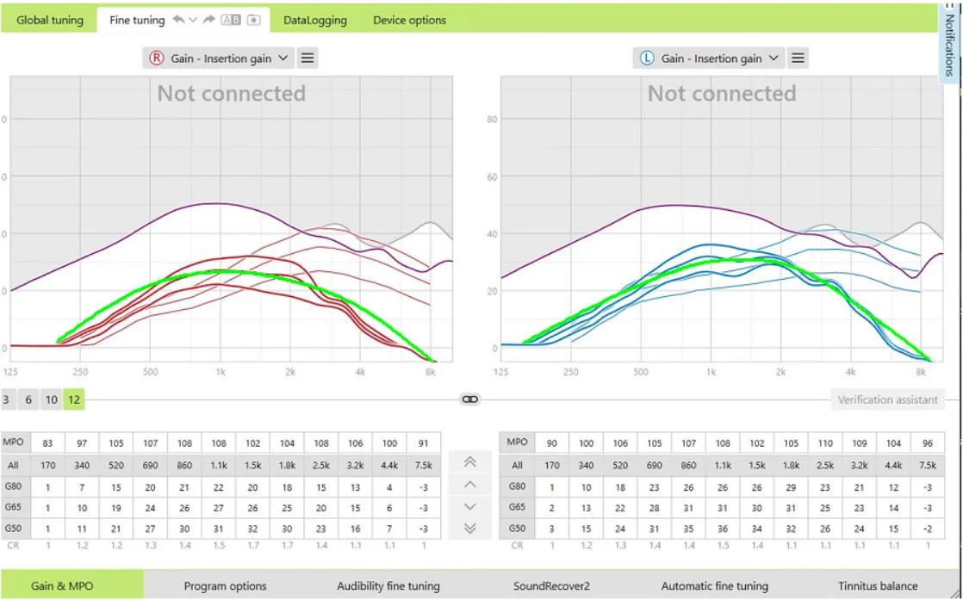Screen dimensions: 963x600
Task: Select the right ear G80 row header
Action: 14,487
